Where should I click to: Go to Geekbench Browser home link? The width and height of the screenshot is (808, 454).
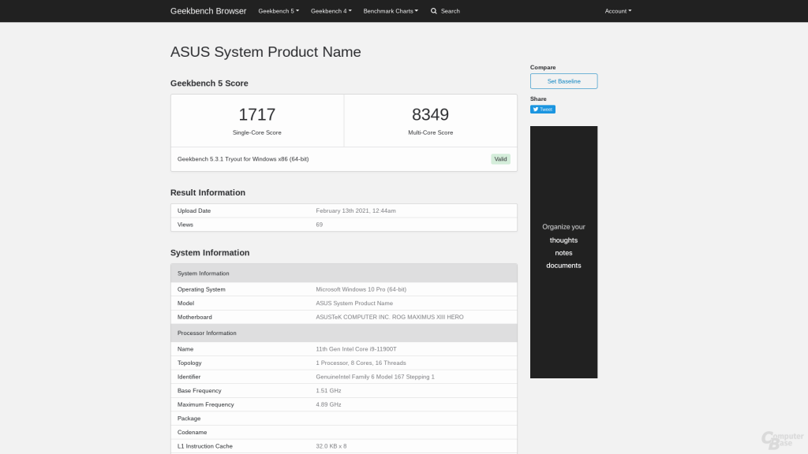point(208,11)
